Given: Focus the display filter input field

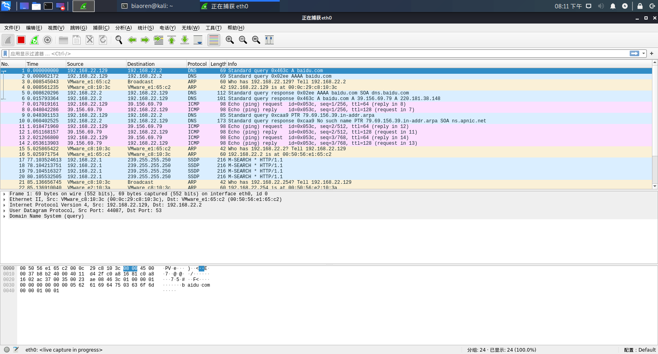Looking at the screenshot, I should 319,53.
